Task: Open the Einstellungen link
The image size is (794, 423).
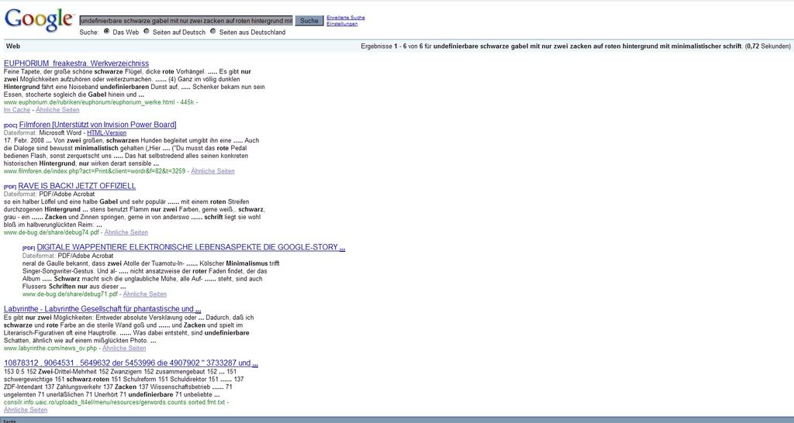Action: coord(342,24)
